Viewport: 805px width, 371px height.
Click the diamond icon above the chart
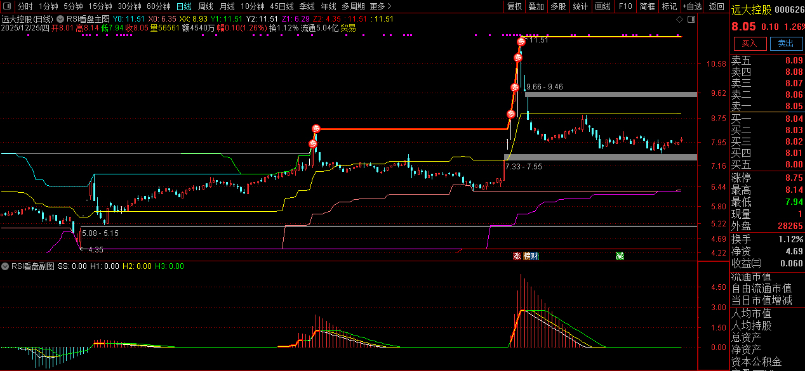(x=680, y=19)
